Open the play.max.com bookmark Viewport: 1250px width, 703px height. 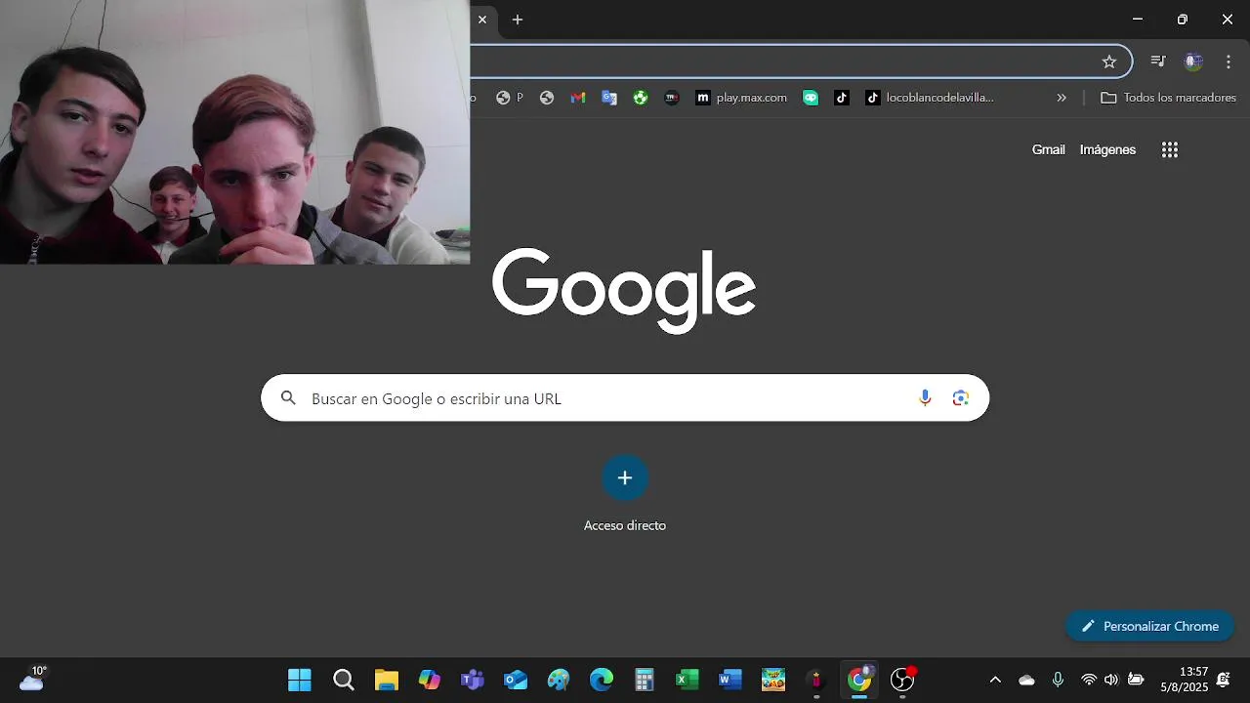click(741, 98)
